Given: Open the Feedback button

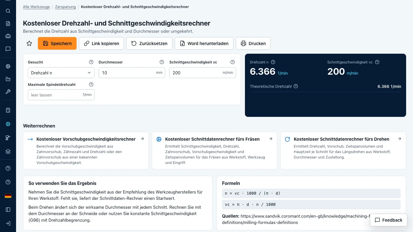Looking at the screenshot, I should 389,220.
